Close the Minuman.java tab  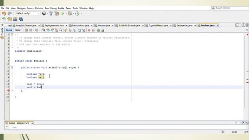pyautogui.click(x=113, y=26)
